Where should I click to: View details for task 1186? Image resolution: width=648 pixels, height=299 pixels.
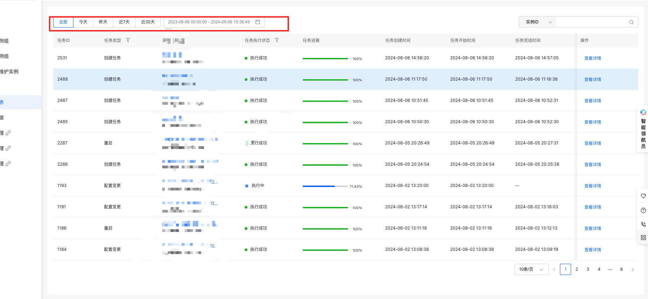593,229
